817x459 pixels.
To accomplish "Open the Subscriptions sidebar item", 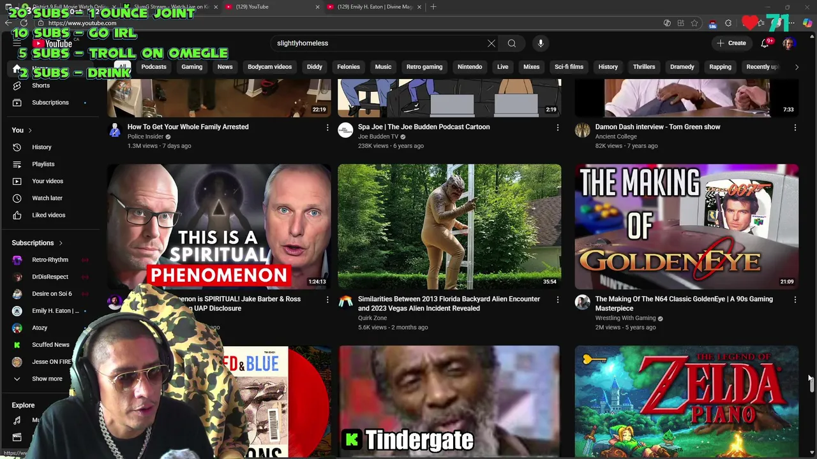I will [50, 103].
